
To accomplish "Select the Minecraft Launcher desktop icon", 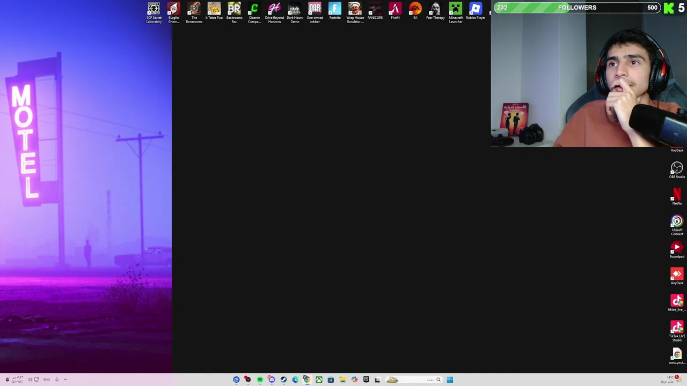I will click(455, 13).
